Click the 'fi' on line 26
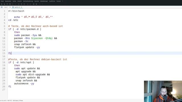Image resolution: width=182 pixels, height=102 pixels. click(10, 86)
